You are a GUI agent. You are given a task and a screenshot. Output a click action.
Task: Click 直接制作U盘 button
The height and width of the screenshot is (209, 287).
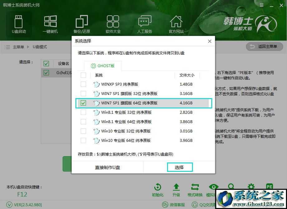(x=108, y=167)
